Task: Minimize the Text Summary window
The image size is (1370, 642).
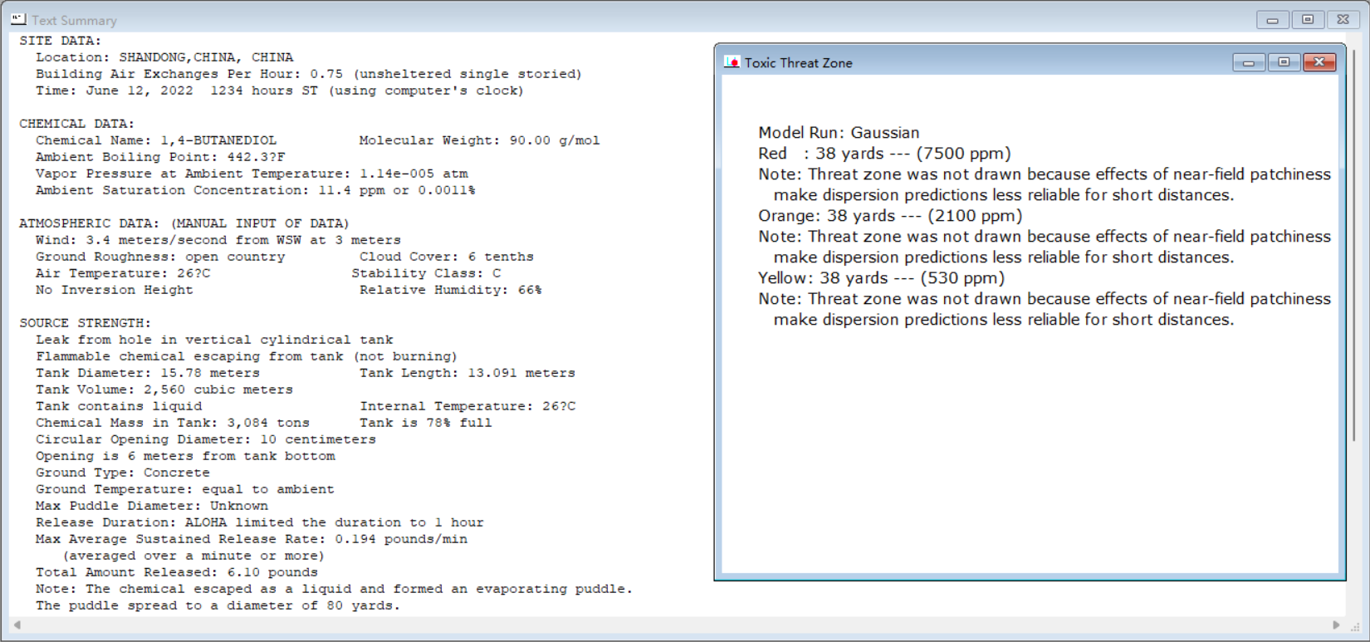Action: pos(1272,19)
